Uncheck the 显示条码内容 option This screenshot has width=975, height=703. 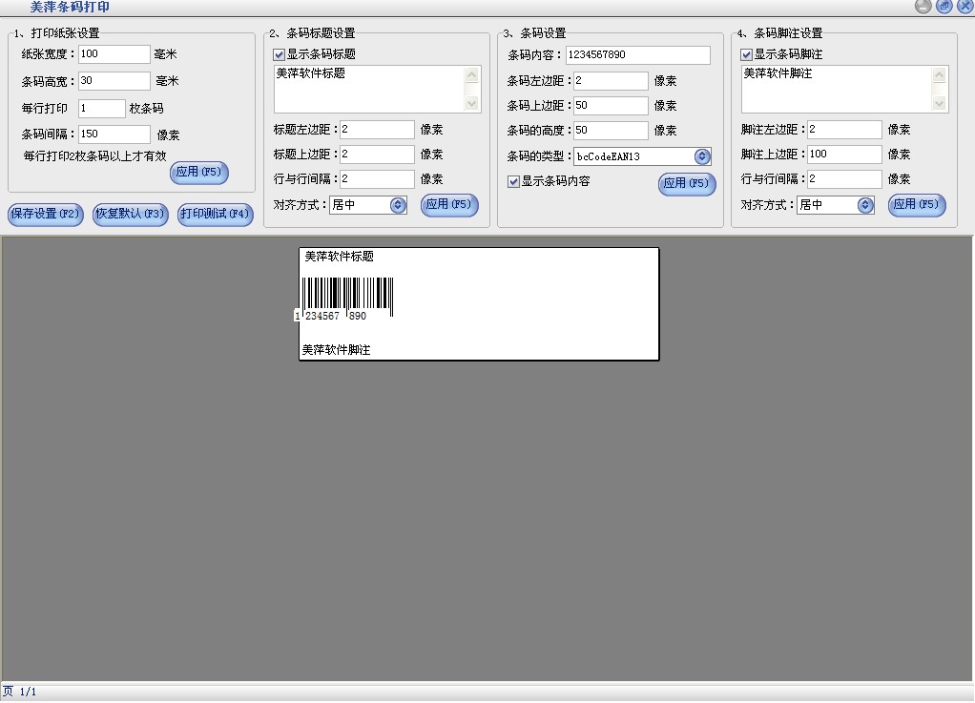click(x=513, y=180)
